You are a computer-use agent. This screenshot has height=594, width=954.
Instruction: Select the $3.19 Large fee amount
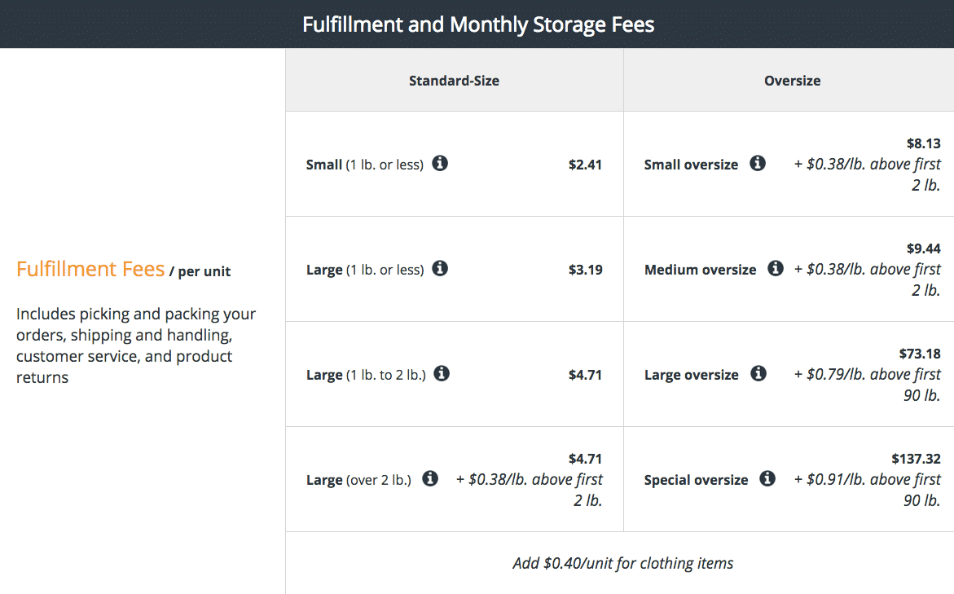(x=585, y=270)
